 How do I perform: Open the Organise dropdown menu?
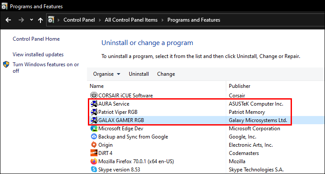pyautogui.click(x=107, y=74)
